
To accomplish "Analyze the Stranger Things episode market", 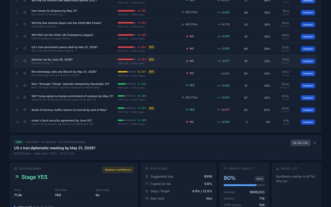I will (308, 86).
